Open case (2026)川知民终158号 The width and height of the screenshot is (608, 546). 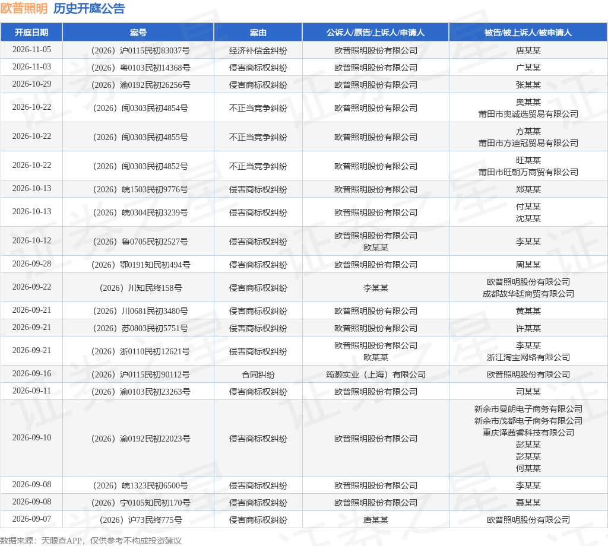140,288
